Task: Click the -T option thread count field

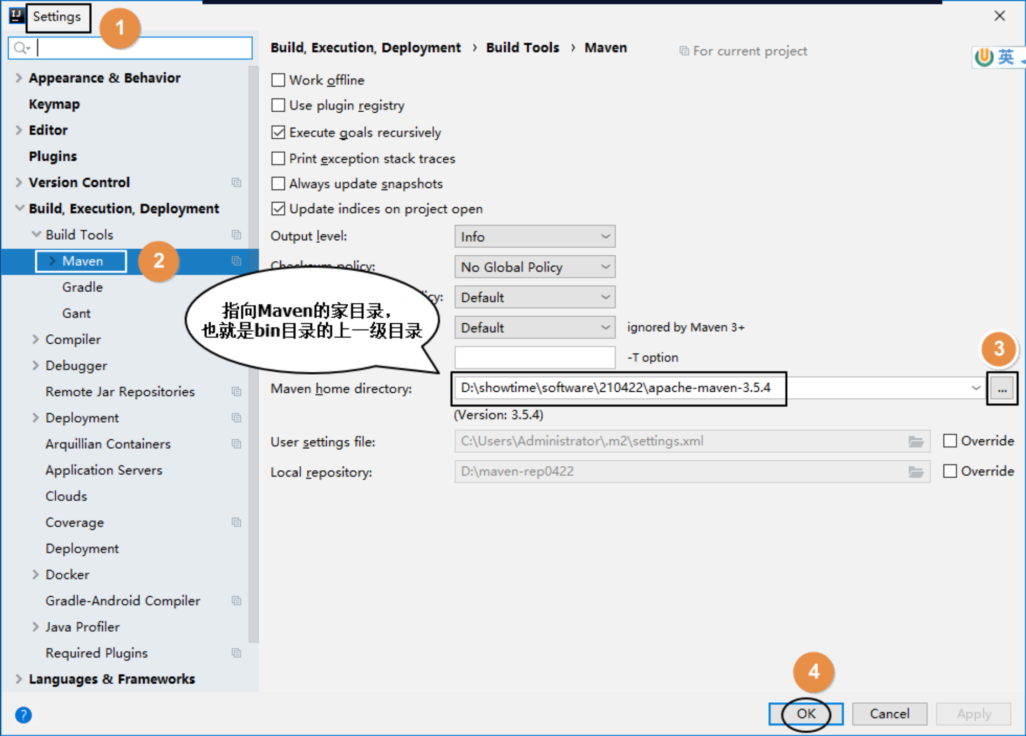Action: click(x=535, y=358)
